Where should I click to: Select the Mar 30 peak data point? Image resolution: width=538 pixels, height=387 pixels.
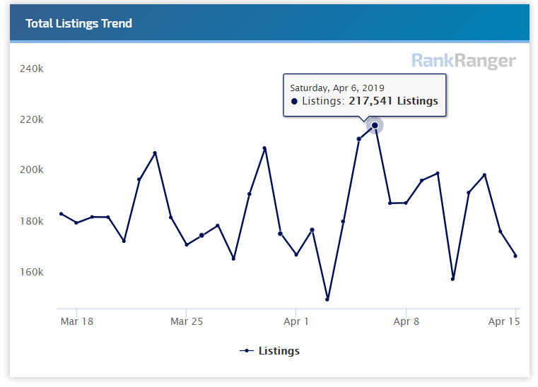click(x=264, y=148)
